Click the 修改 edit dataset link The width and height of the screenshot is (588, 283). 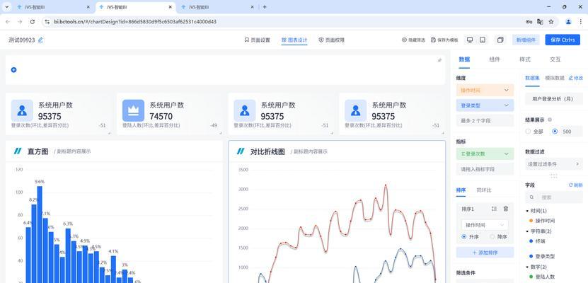(x=576, y=78)
